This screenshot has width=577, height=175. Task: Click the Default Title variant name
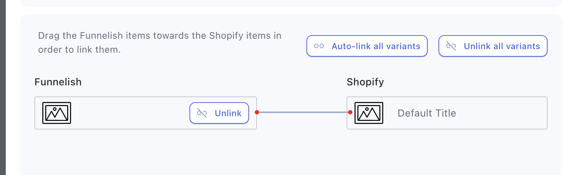(427, 113)
